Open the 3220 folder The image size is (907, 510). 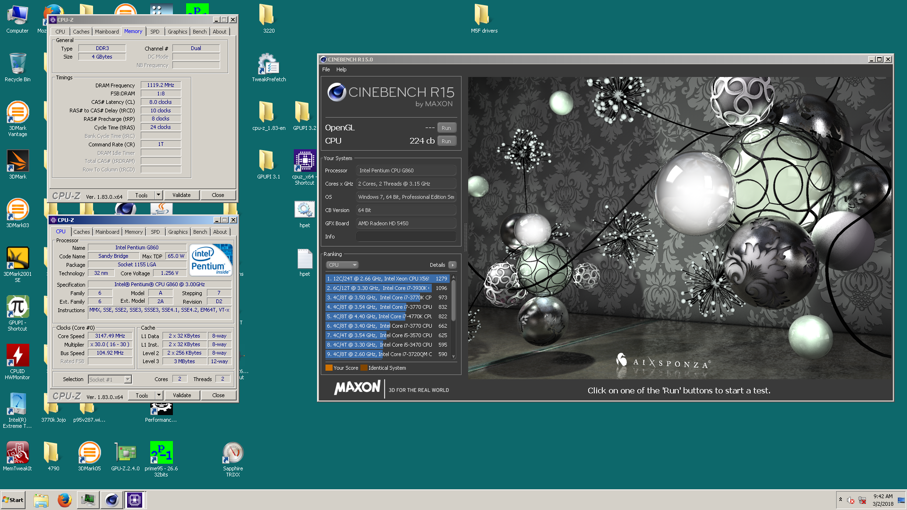click(x=269, y=19)
